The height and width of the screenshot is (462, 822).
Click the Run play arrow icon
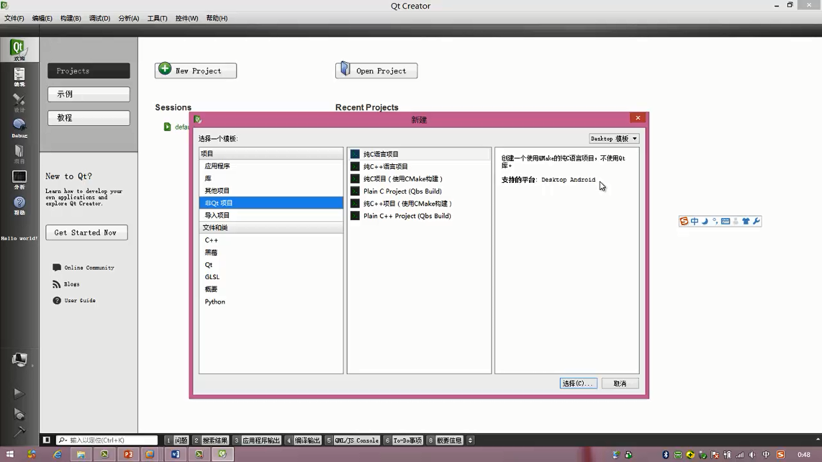[x=19, y=393]
